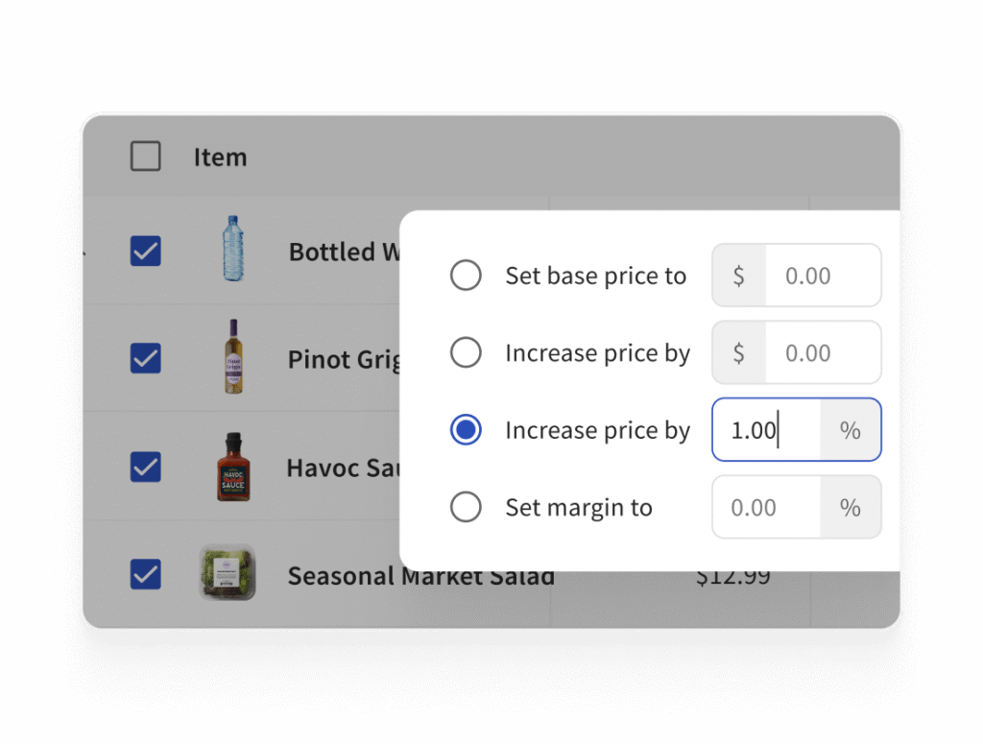The height and width of the screenshot is (744, 983).
Task: Choose the Set margin to radio button
Action: (466, 507)
